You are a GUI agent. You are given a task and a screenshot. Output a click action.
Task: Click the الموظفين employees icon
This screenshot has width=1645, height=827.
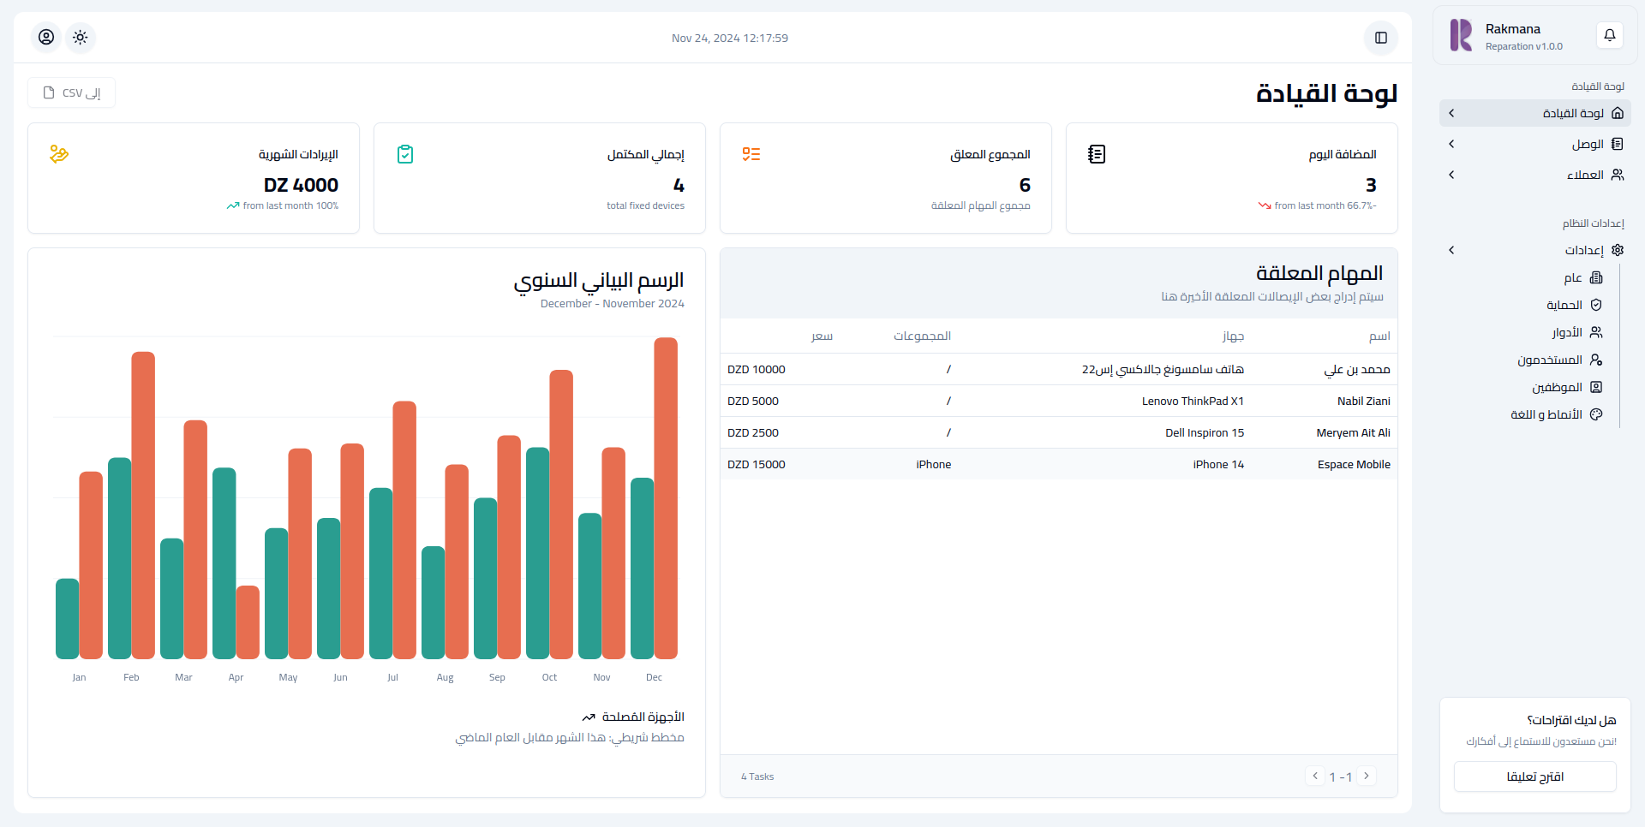coord(1596,387)
